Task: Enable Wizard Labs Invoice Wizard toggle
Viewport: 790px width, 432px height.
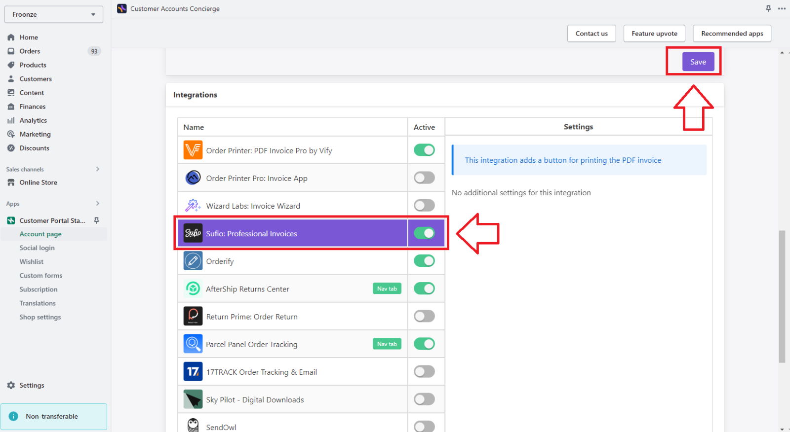Action: [x=424, y=205]
